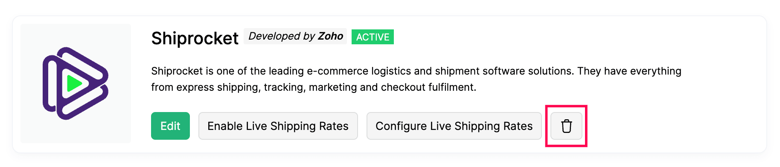This screenshot has width=780, height=167.
Task: Open Configure Live Shipping Rates
Action: (x=454, y=126)
